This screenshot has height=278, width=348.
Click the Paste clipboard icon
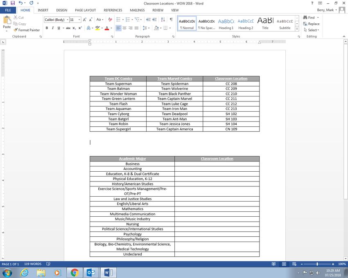(x=7, y=20)
